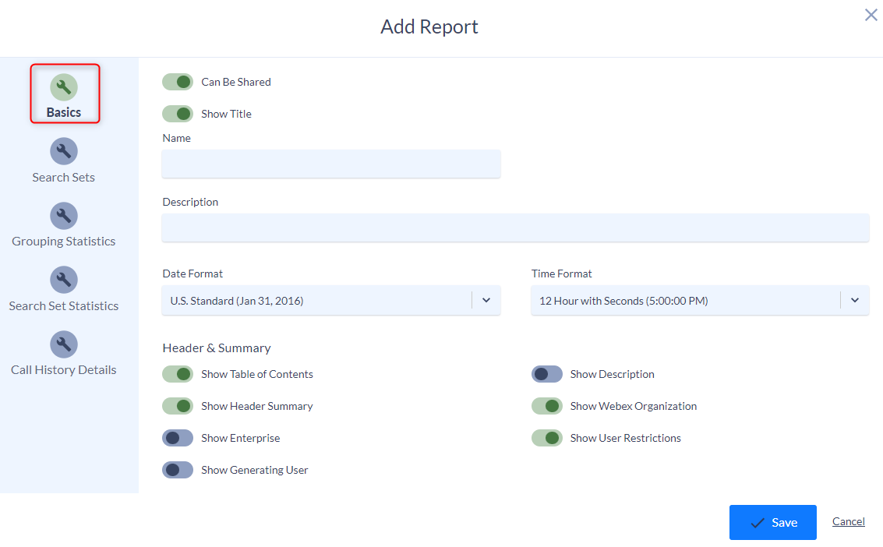Click the Call History Details wrench icon
The width and height of the screenshot is (883, 547).
click(x=63, y=344)
